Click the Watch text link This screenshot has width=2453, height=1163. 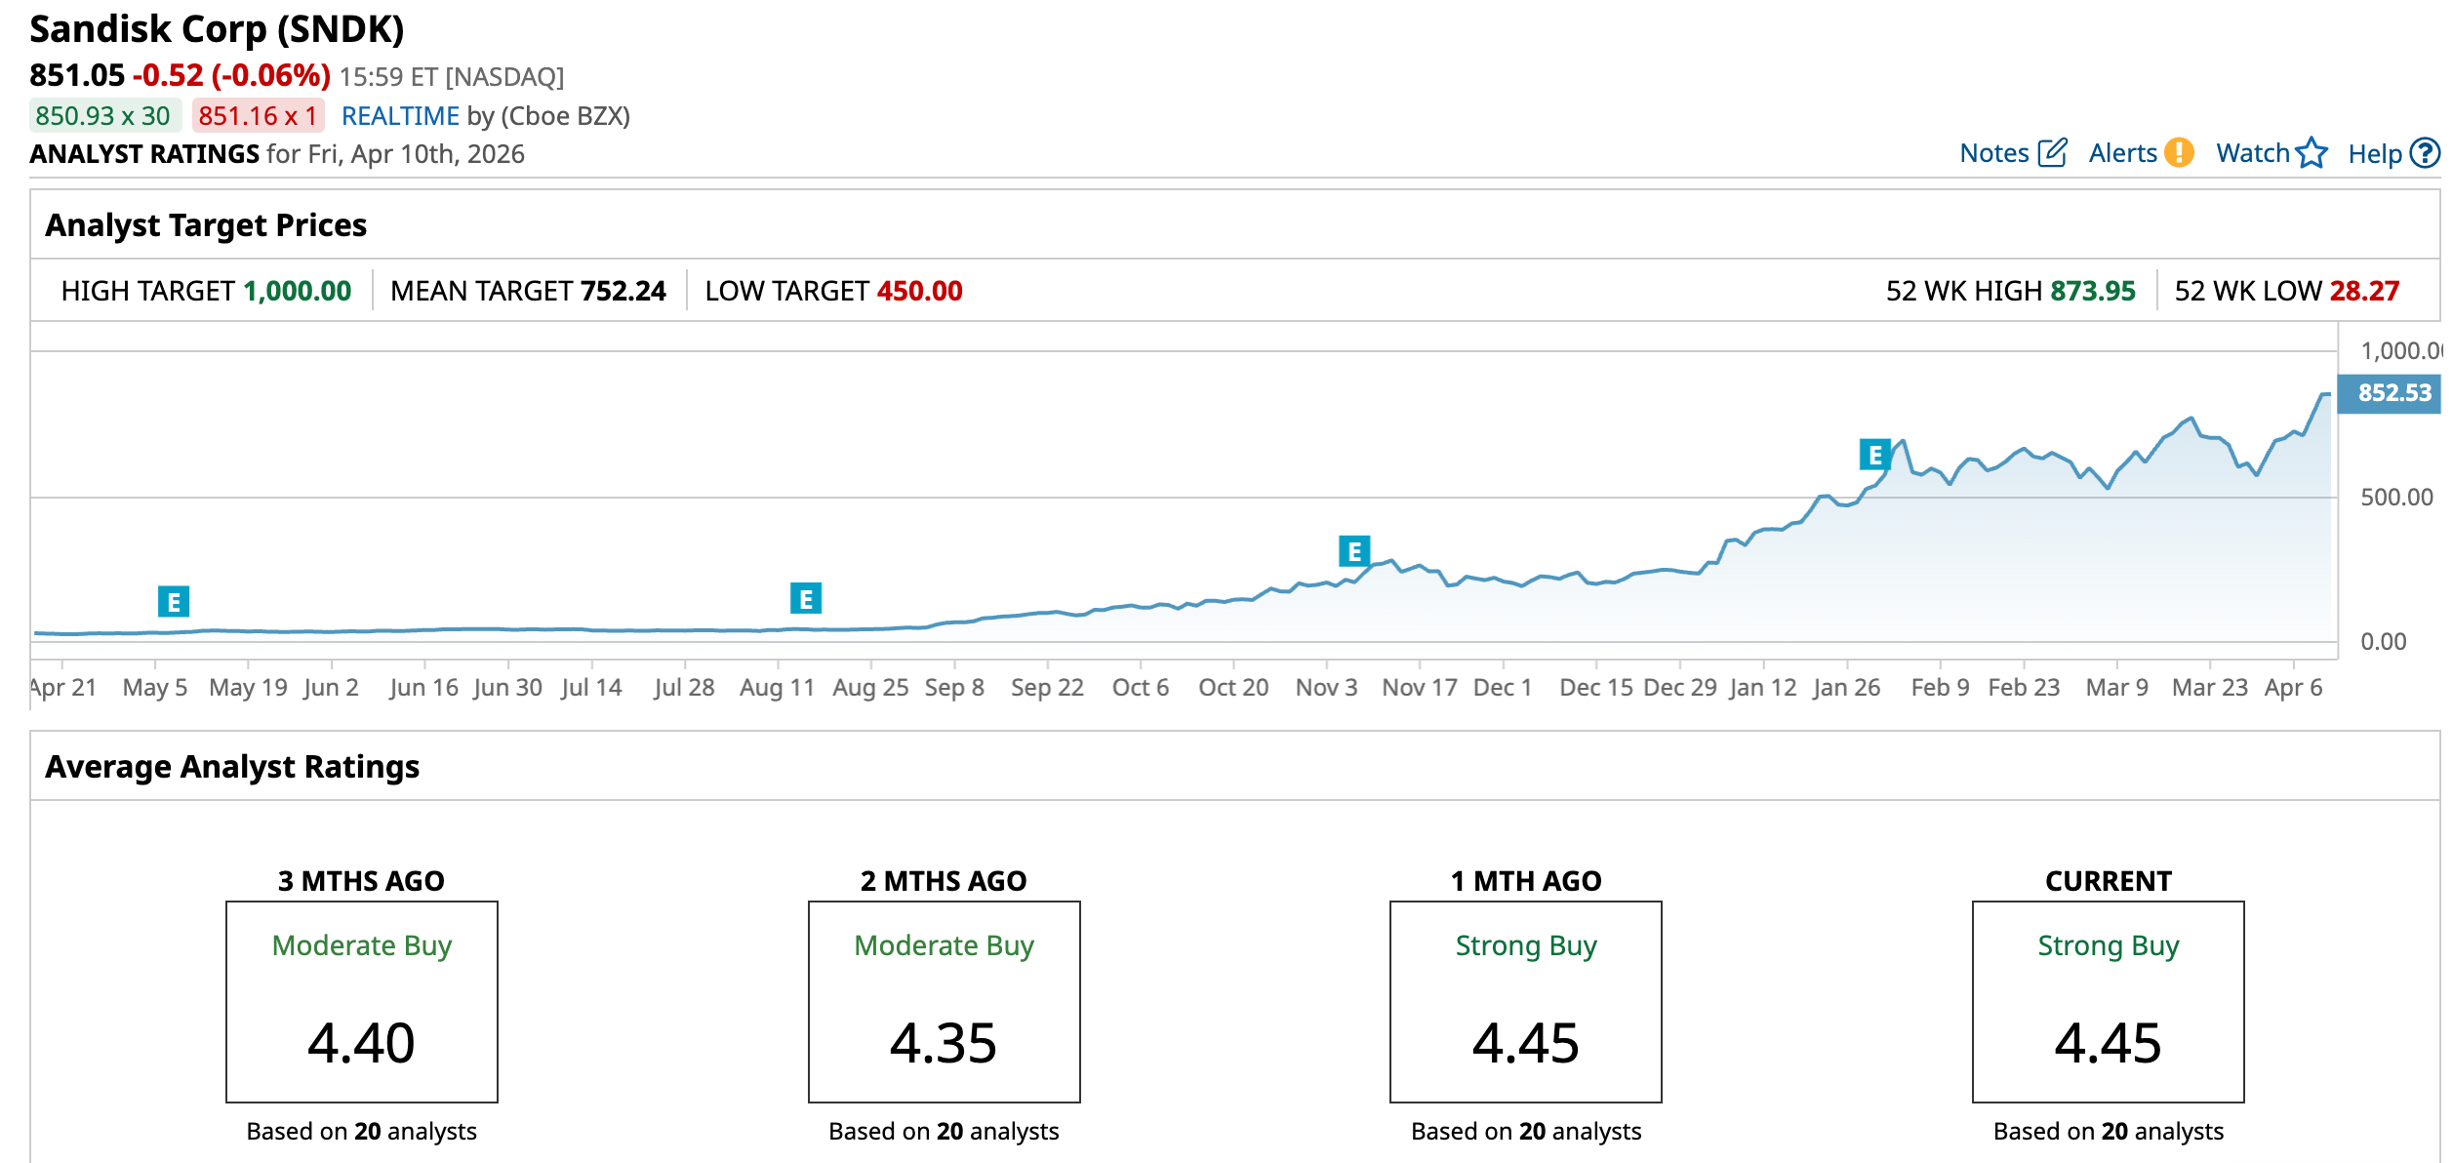click(2252, 153)
